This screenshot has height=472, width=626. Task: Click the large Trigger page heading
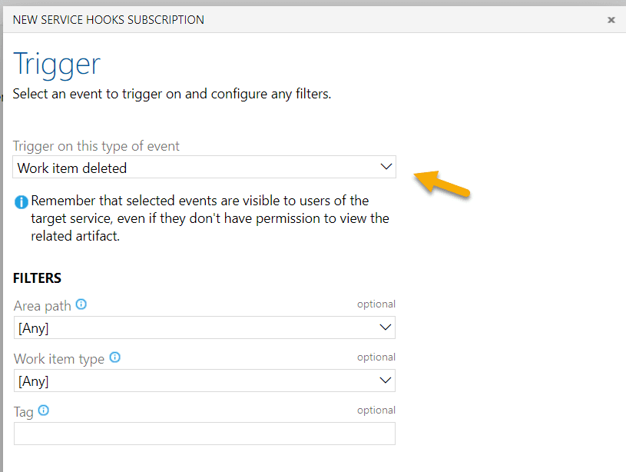[57, 65]
